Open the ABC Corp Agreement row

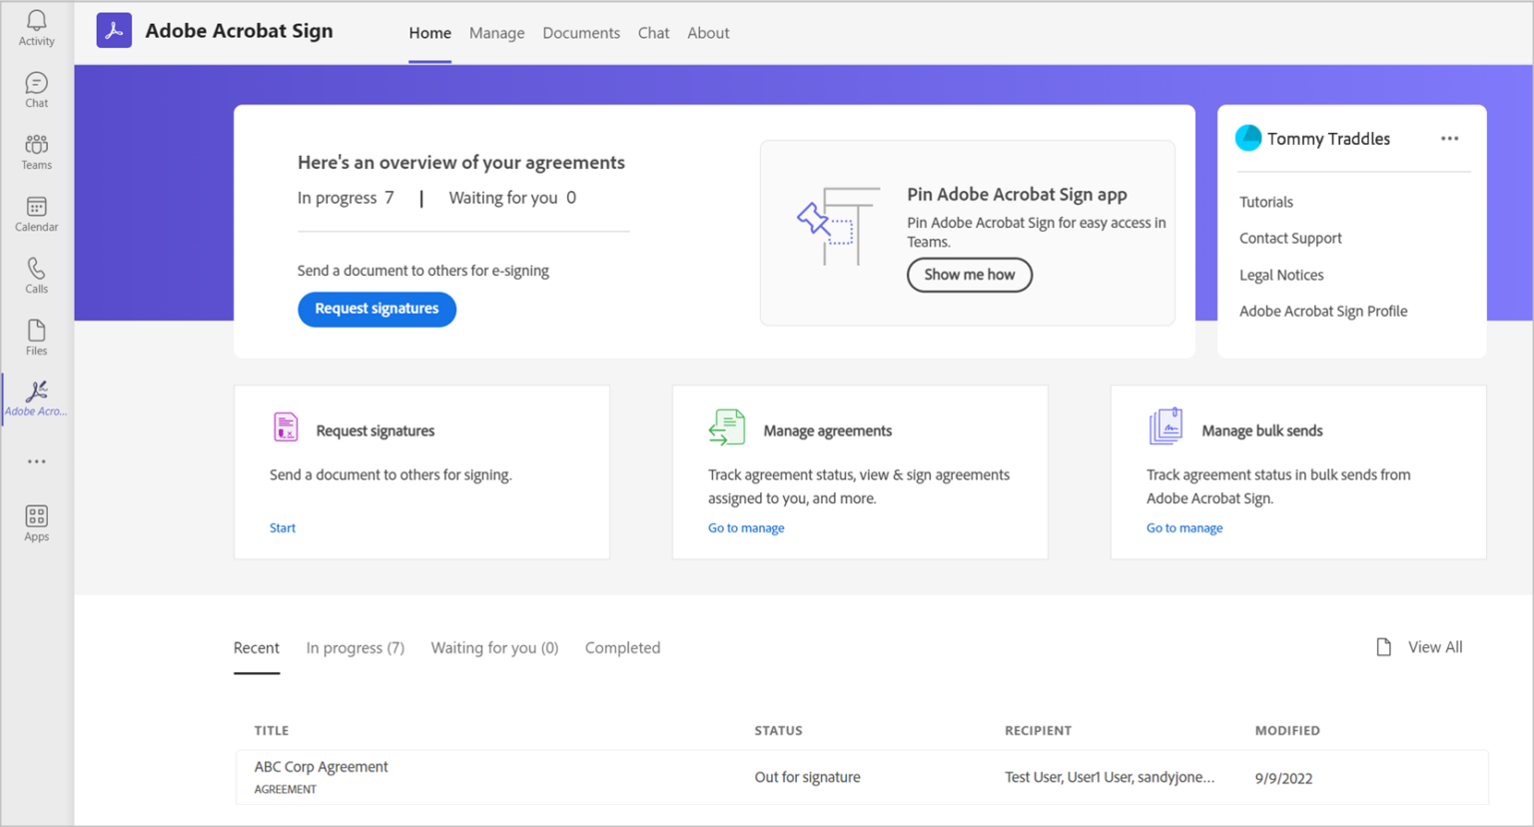pos(321,766)
